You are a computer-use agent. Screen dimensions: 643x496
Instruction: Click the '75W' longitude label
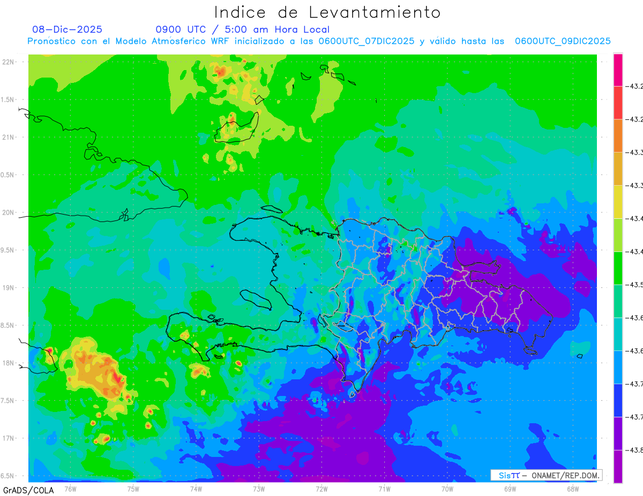click(x=133, y=489)
